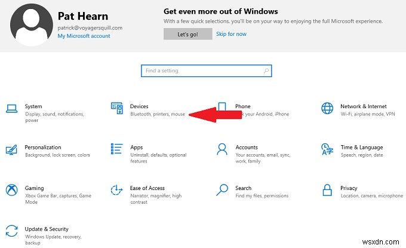Click the Pat Hearn account name
The image size is (406, 248).
point(83,16)
